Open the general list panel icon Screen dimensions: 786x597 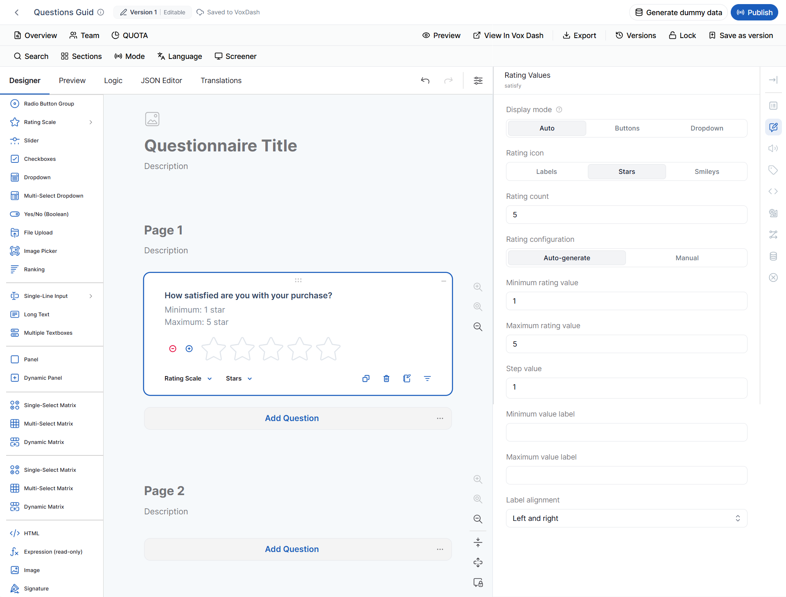[773, 106]
